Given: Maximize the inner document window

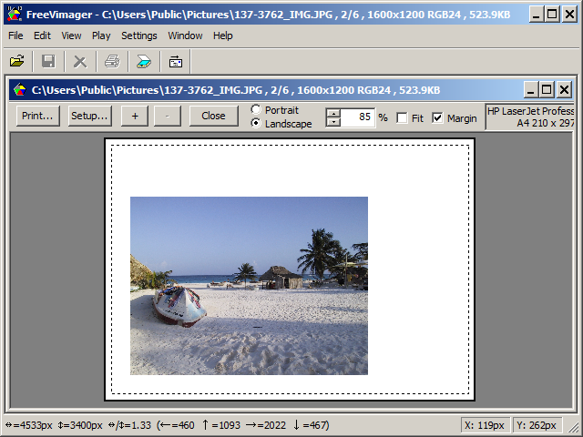Looking at the screenshot, I should (x=547, y=90).
